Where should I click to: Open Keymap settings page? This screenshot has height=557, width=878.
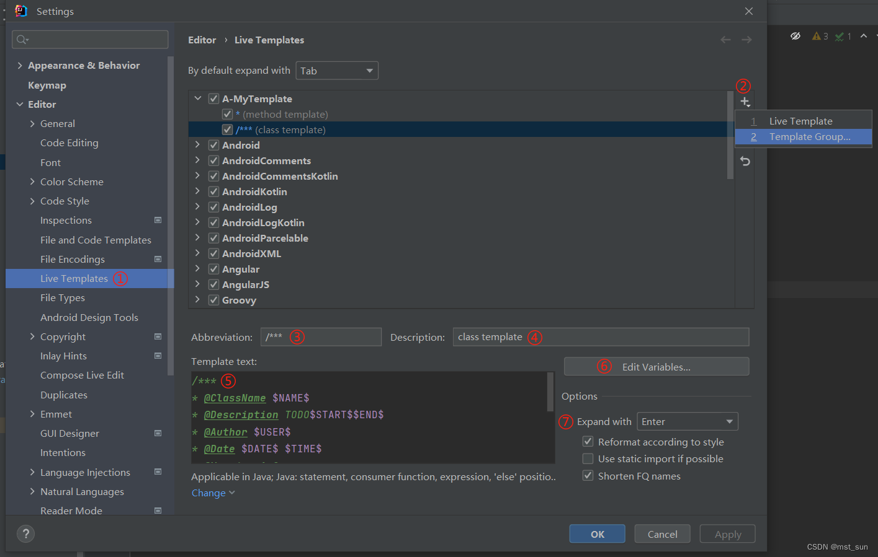pyautogui.click(x=47, y=85)
